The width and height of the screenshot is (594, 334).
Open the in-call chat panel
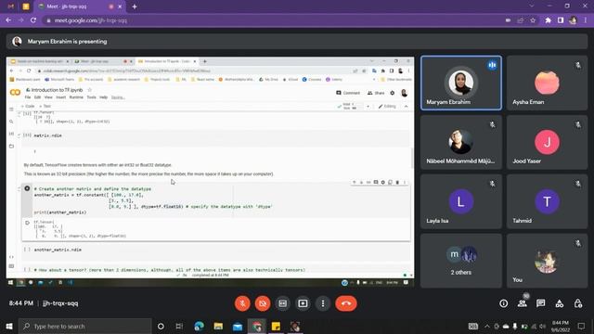[540, 303]
